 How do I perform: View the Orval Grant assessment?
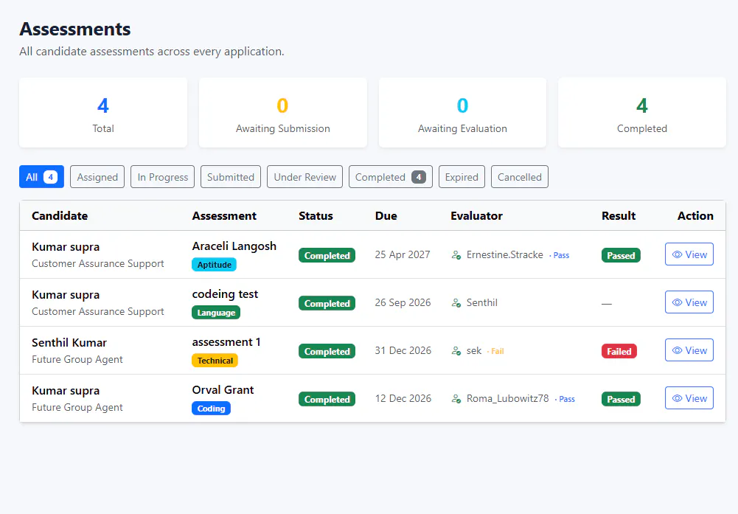pyautogui.click(x=689, y=399)
